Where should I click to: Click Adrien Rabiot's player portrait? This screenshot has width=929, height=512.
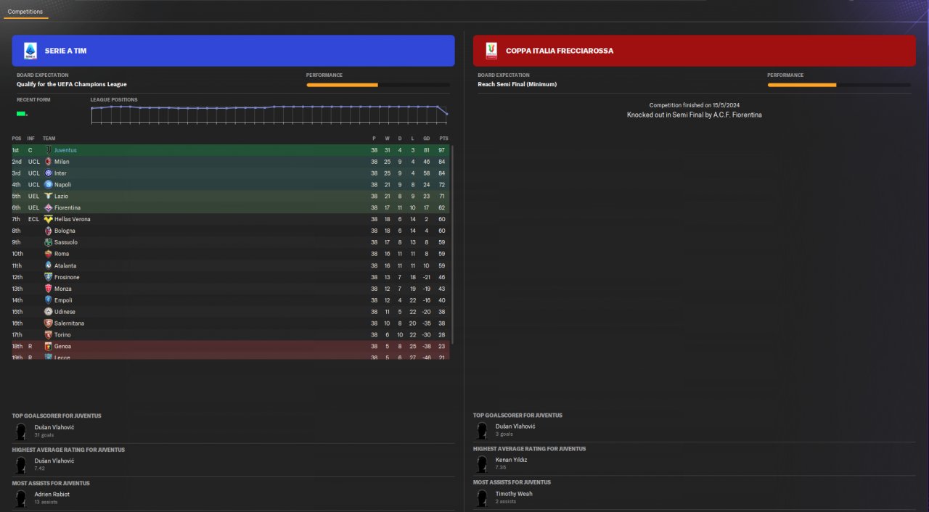(x=20, y=498)
